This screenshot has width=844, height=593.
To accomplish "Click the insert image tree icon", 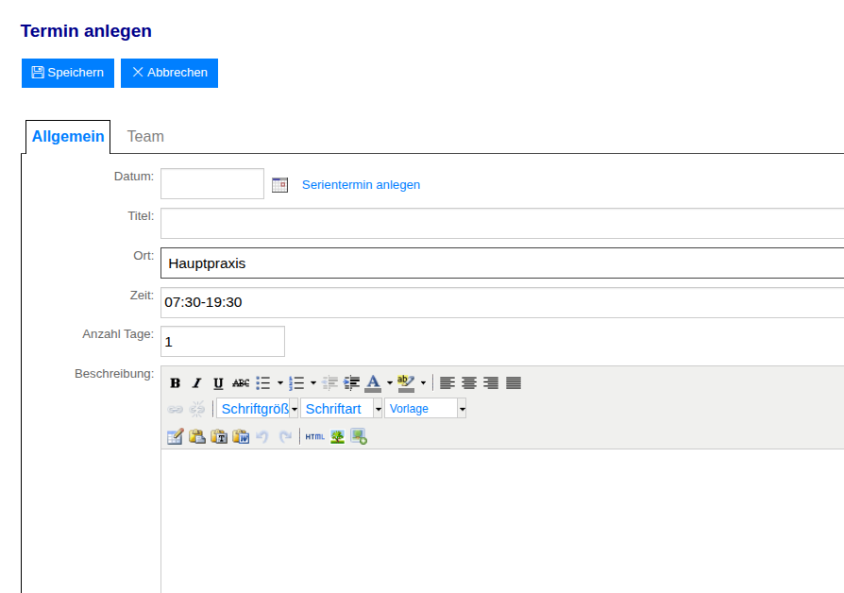I will coord(337,436).
